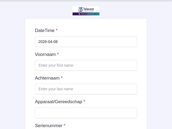Click the red asterisk beside DateTime

57,30
